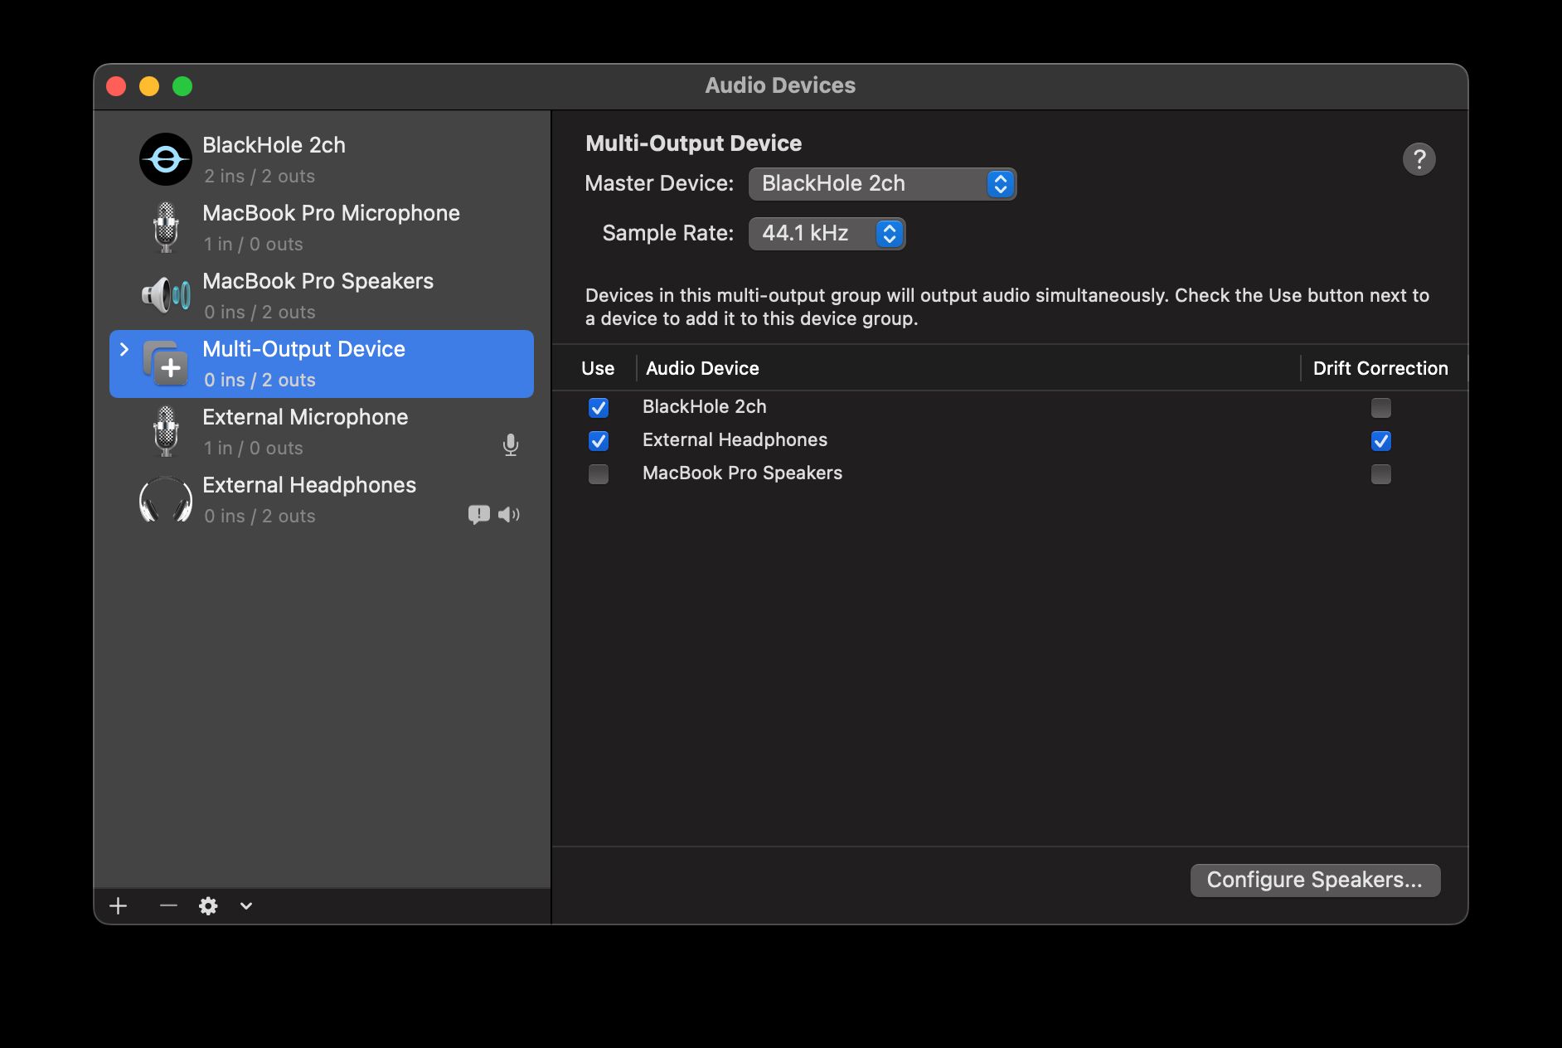
Task: Click the MacBook Pro Speakers icon
Action: coord(166,295)
